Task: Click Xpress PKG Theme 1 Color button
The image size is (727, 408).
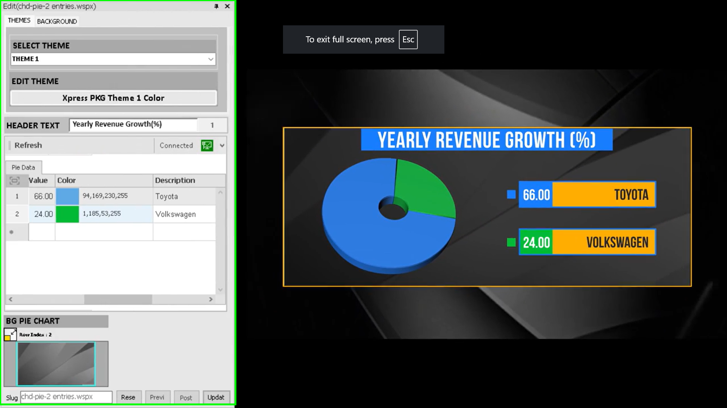Action: (113, 98)
